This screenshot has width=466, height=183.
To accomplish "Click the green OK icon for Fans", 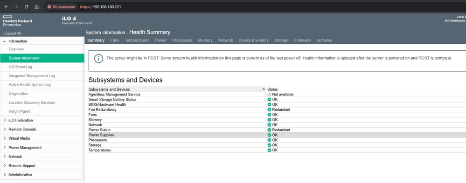I will (x=269, y=115).
